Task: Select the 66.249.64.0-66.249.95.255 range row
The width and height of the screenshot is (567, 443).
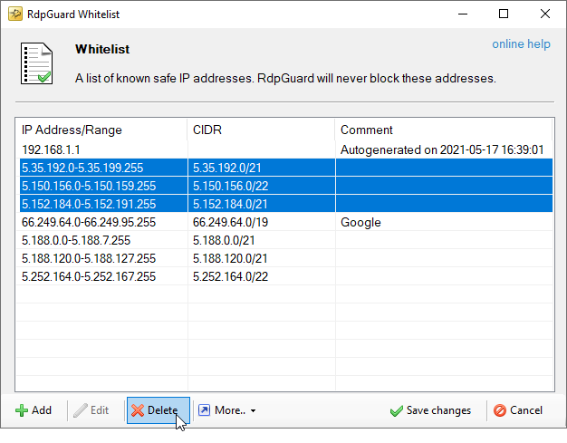Action: (x=286, y=222)
